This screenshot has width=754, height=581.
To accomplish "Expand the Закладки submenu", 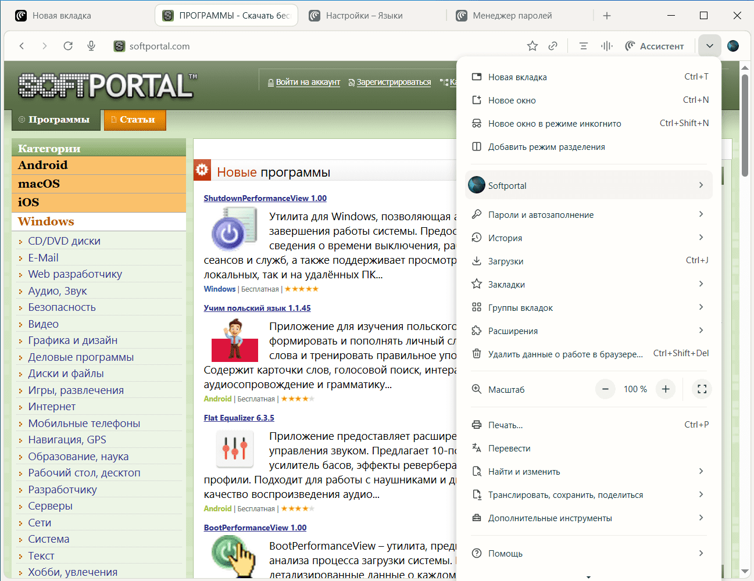I will [589, 284].
